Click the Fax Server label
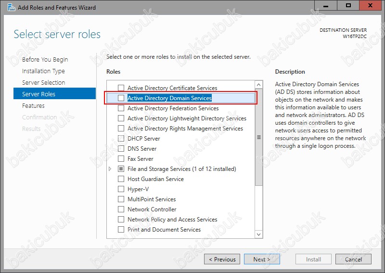The height and width of the screenshot is (273, 385). coord(140,159)
